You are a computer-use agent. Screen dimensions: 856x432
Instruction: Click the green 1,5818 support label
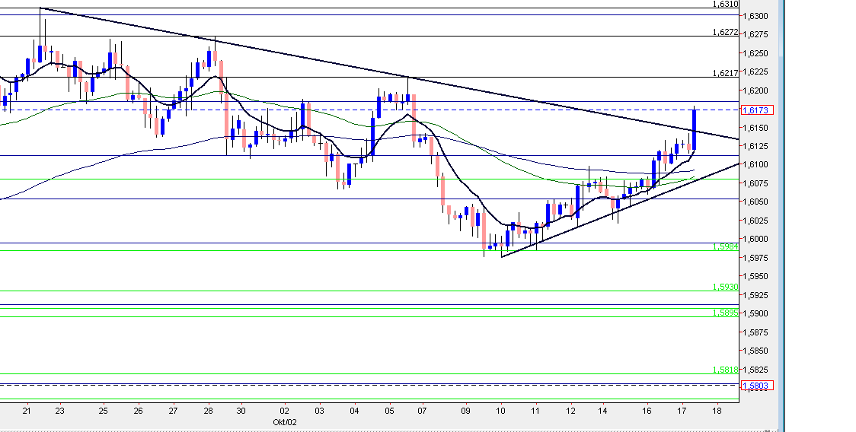pyautogui.click(x=726, y=370)
